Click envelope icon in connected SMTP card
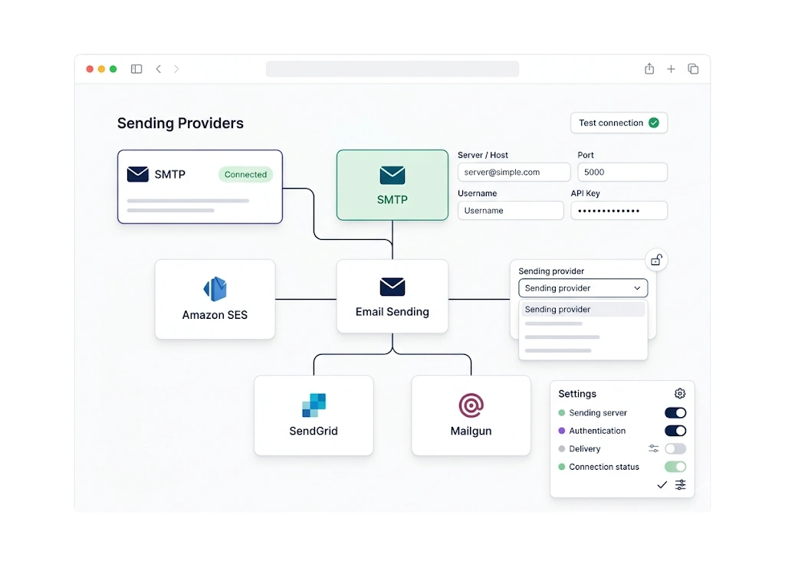 tap(138, 174)
